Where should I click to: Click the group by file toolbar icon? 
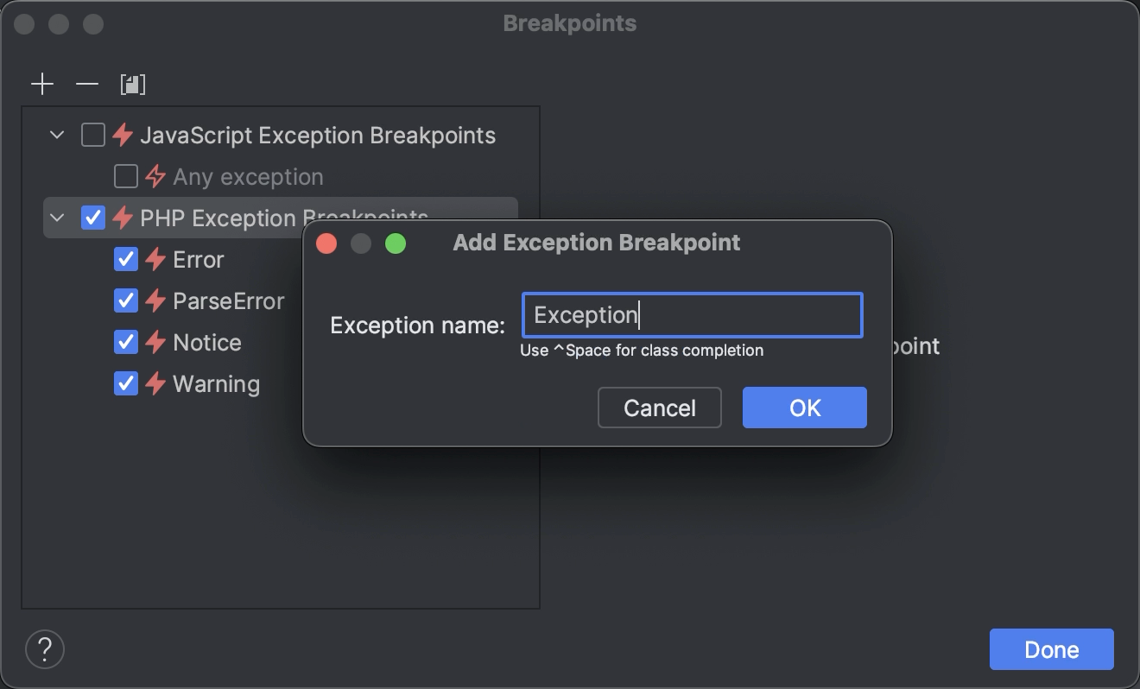(x=133, y=84)
